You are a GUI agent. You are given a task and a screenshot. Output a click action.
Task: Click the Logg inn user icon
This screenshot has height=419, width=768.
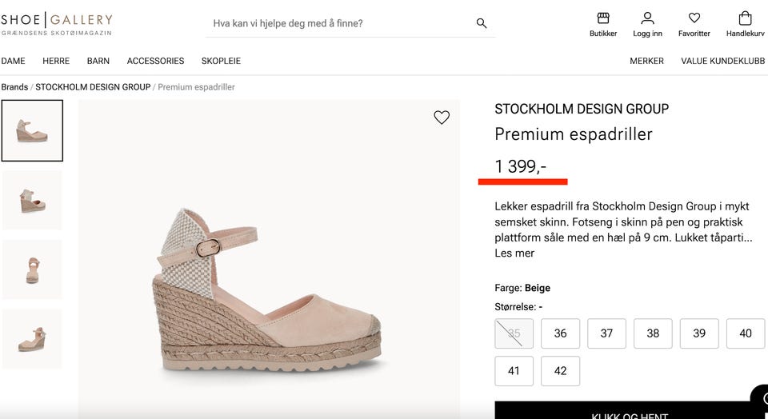pyautogui.click(x=647, y=18)
